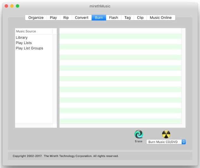Image resolution: width=200 pixels, height=168 pixels.
Task: Select the Convert tab
Action: tap(82, 18)
